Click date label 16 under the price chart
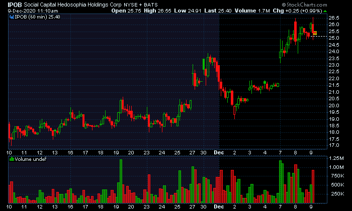The width and height of the screenshot is (352, 211). (x=70, y=152)
